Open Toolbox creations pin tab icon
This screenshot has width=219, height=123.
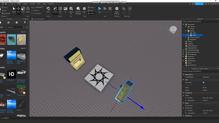pos(25,23)
